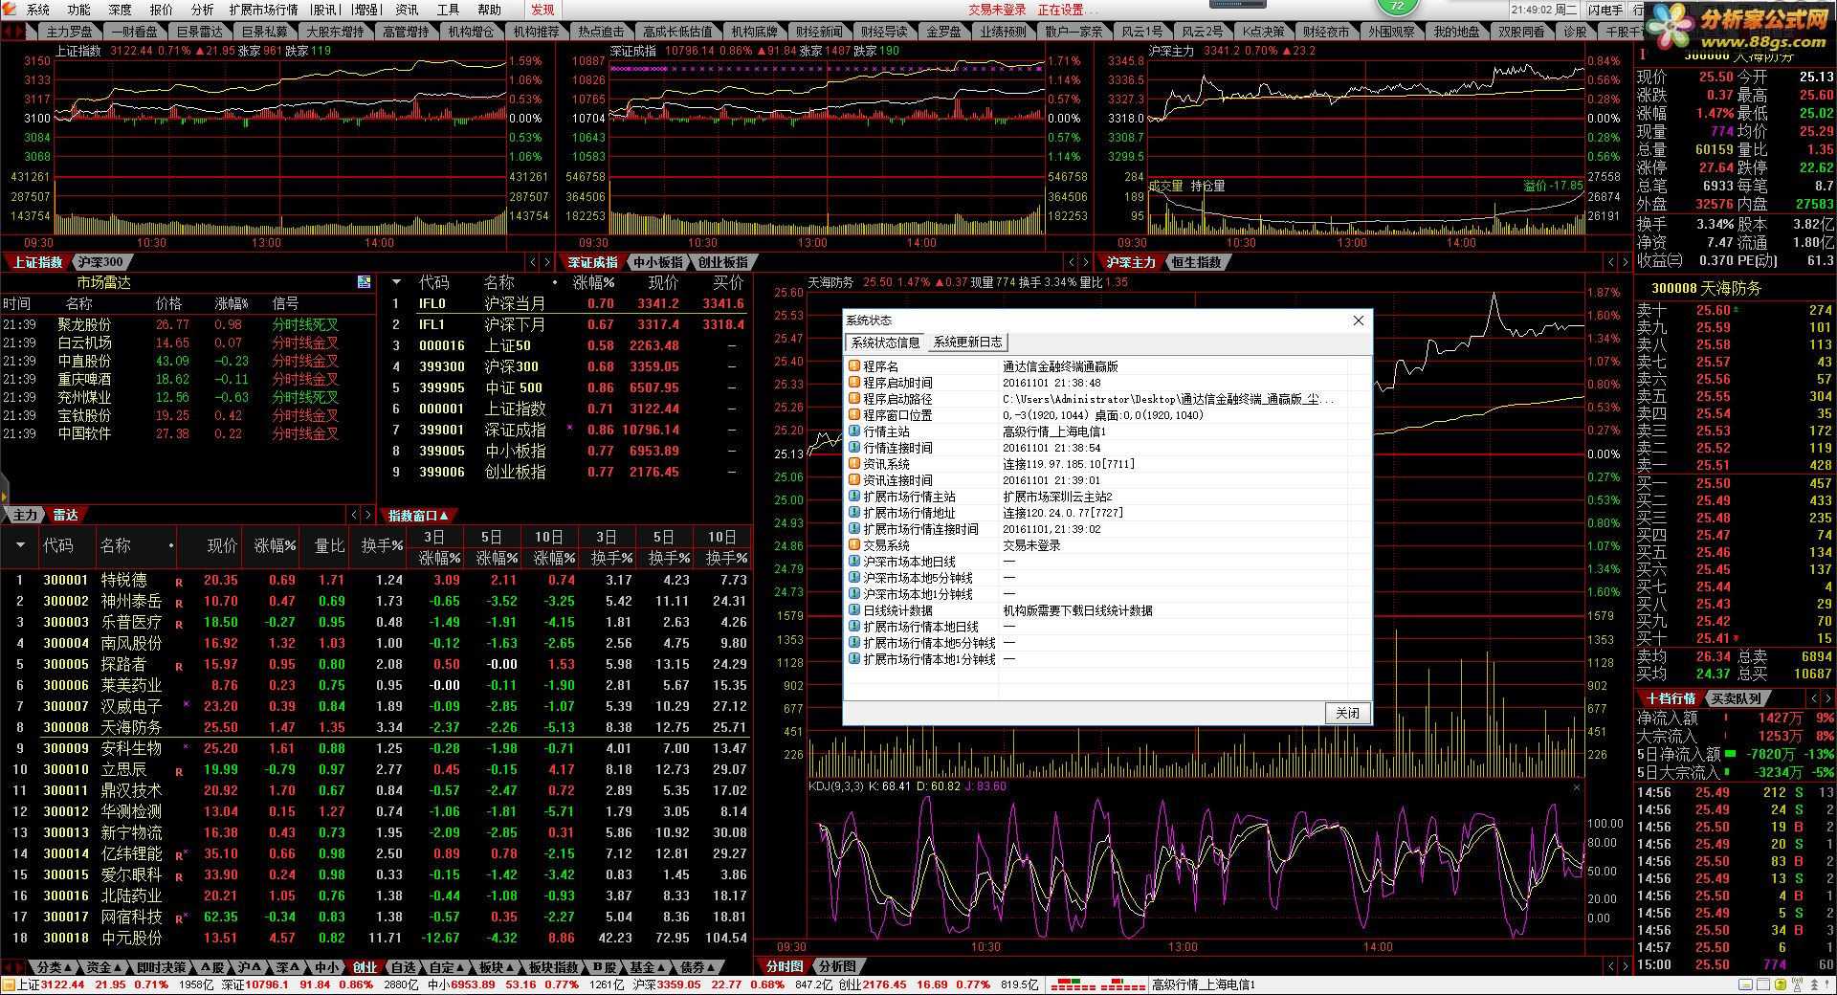
Task: Click market breadth red-green indicator
Action: pos(1097,984)
